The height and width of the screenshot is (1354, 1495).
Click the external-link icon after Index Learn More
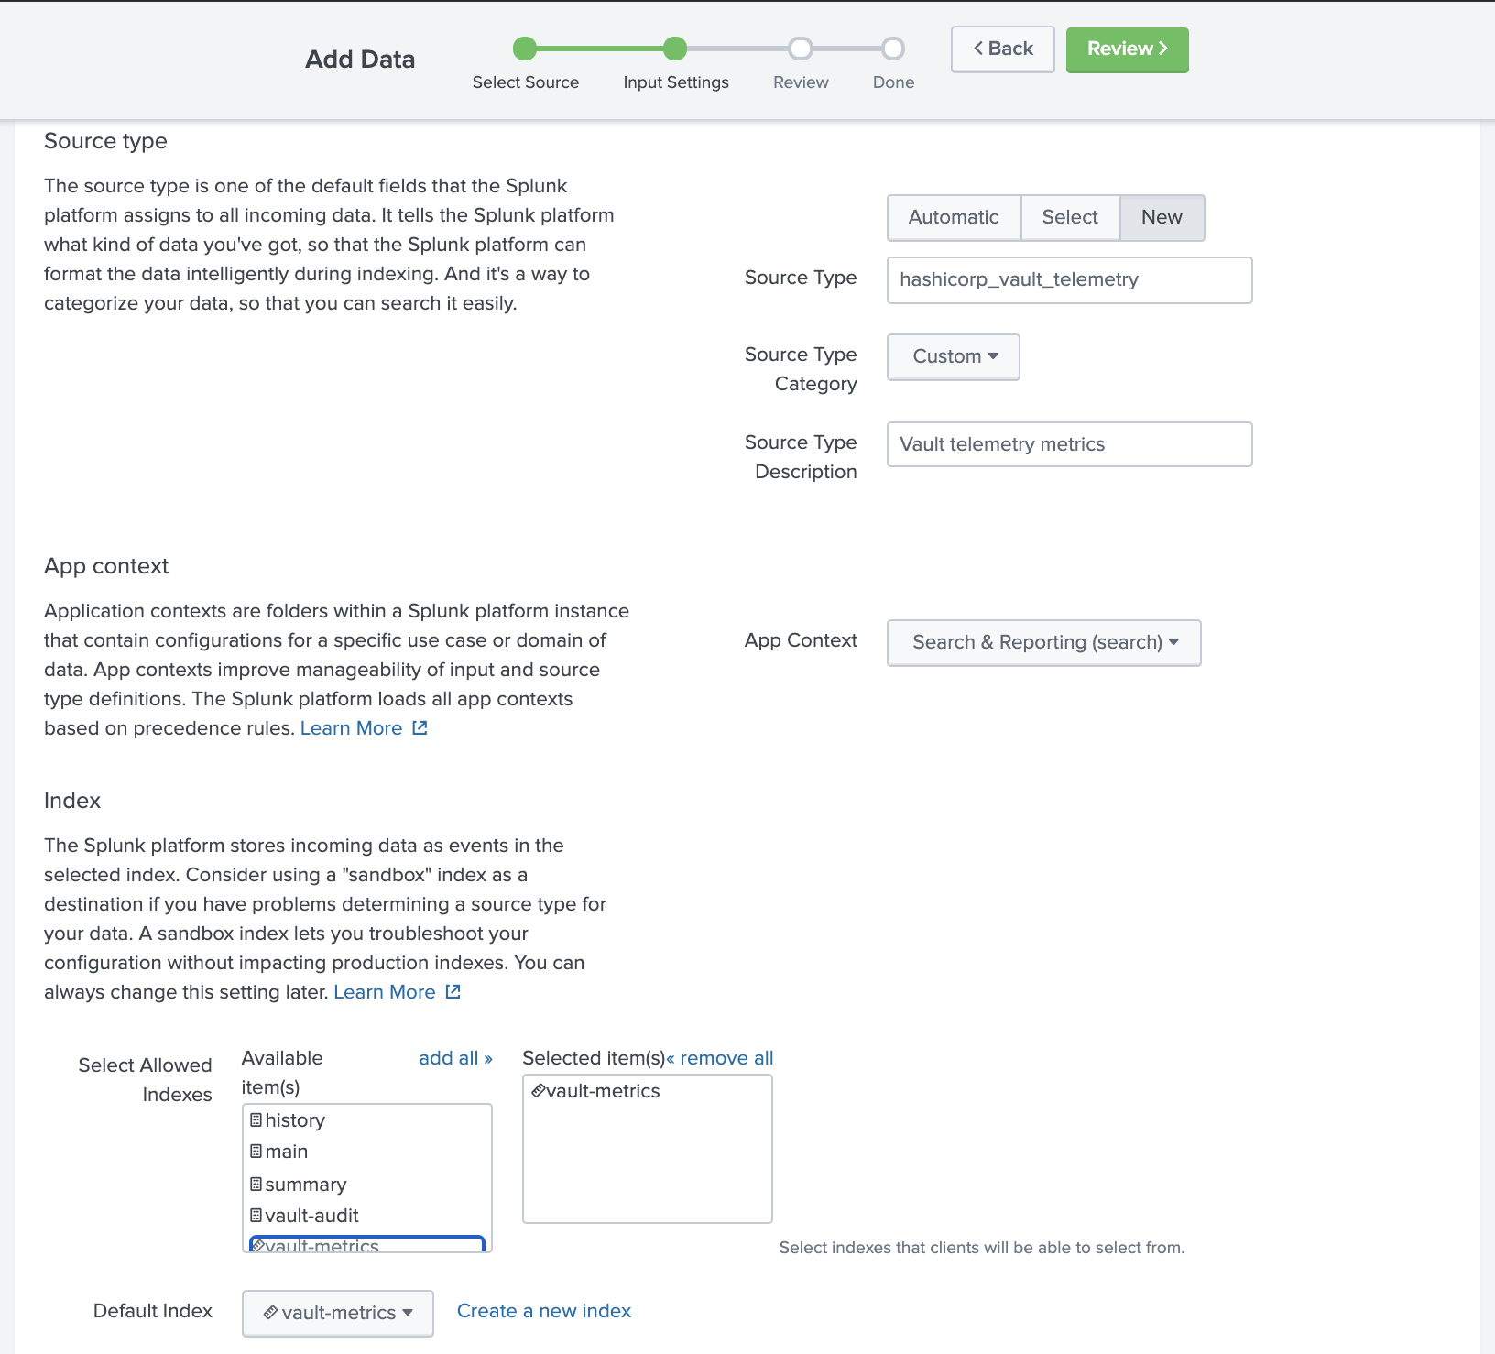[452, 991]
